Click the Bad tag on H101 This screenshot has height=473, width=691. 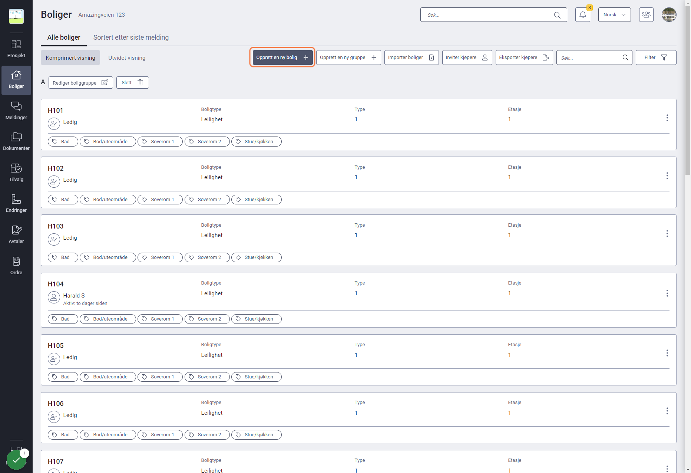click(63, 141)
